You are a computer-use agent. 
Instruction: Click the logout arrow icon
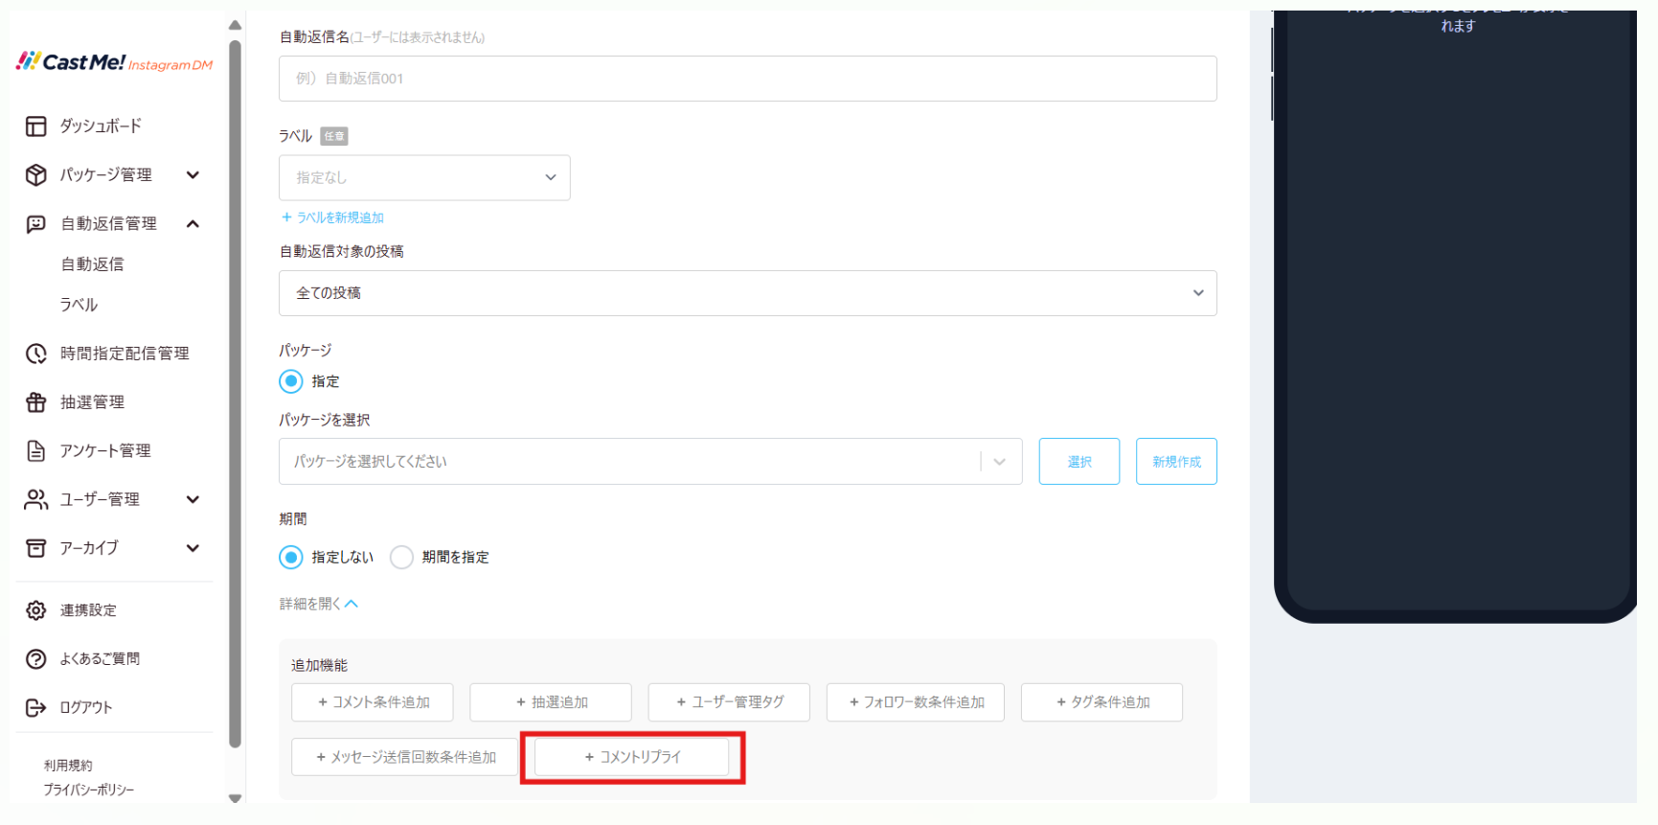tap(36, 708)
